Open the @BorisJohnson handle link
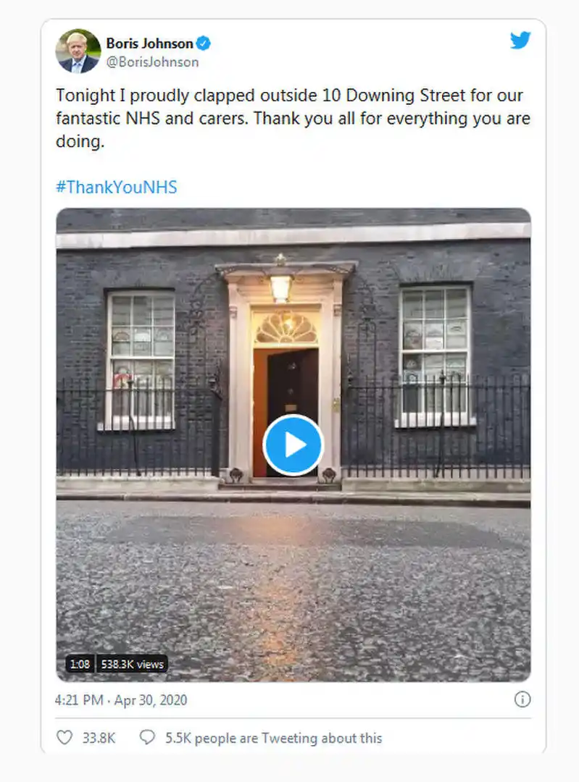The image size is (579, 782). pyautogui.click(x=152, y=62)
